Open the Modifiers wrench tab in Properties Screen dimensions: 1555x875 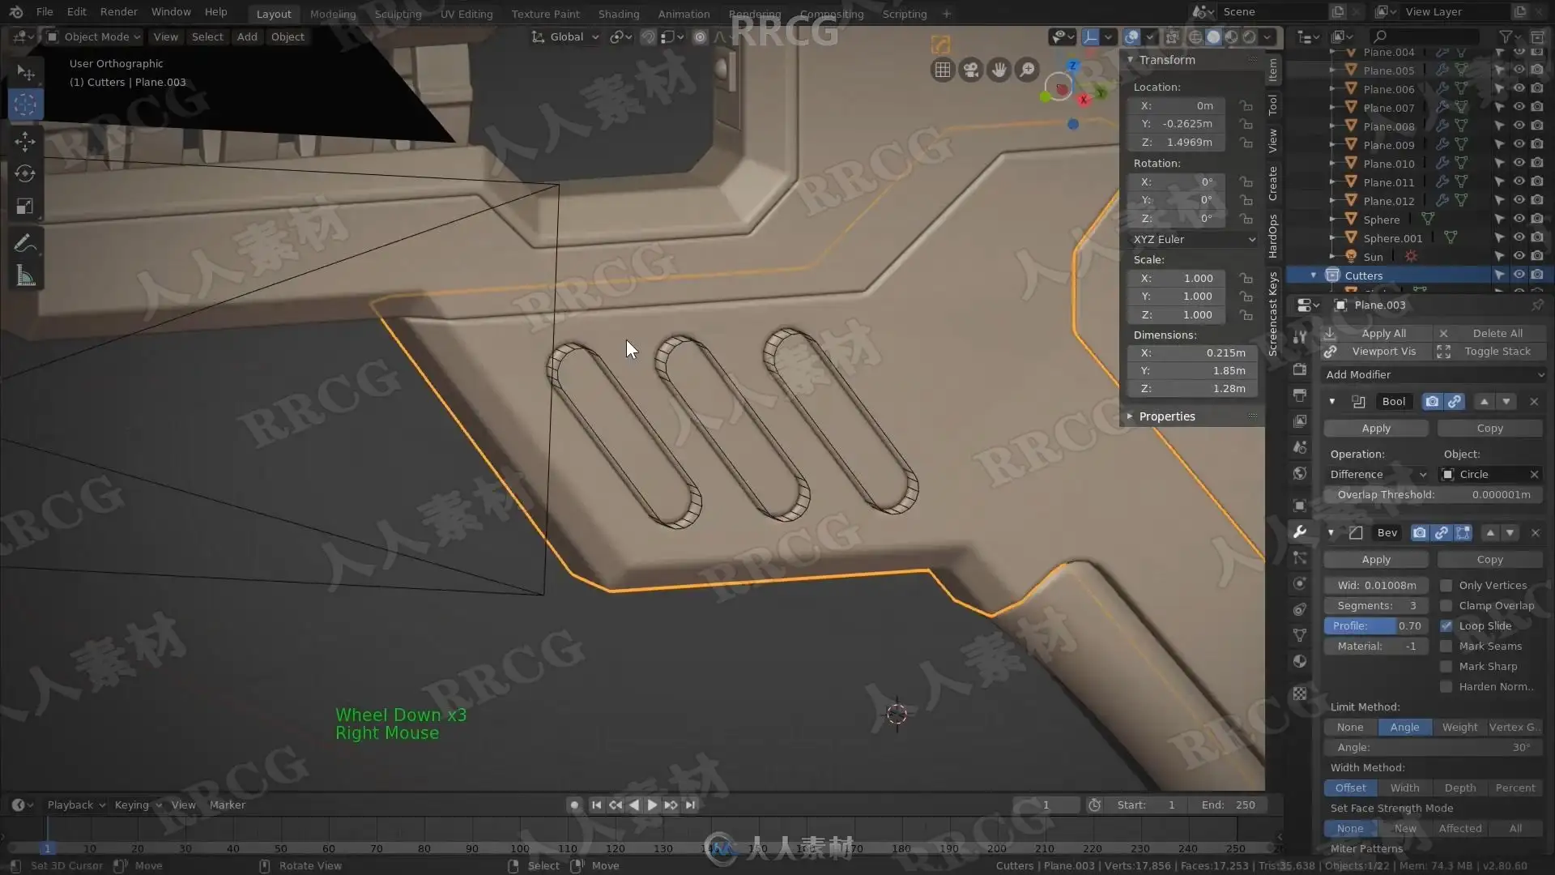tap(1300, 531)
